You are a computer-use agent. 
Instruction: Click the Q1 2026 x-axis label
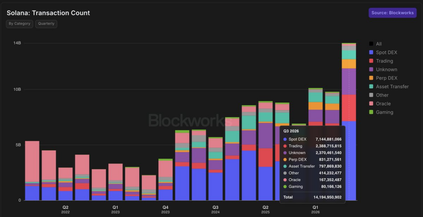(315, 210)
